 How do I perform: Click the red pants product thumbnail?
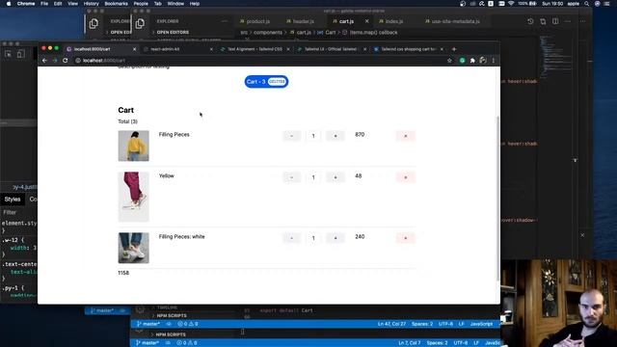[x=133, y=197]
